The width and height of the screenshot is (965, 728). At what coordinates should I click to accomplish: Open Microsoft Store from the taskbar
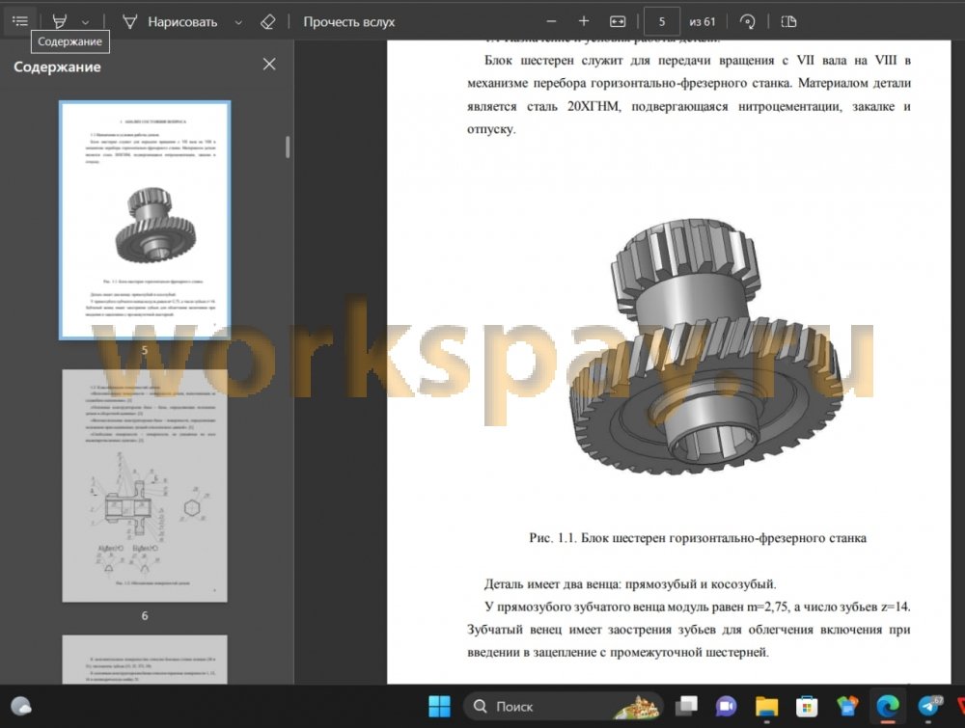click(x=807, y=707)
